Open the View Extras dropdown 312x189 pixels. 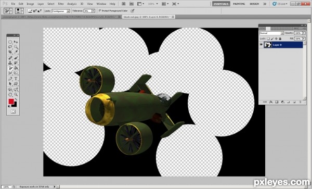141,4
